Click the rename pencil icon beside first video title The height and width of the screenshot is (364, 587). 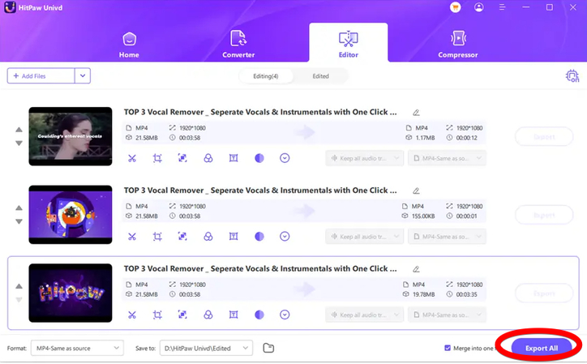tap(416, 113)
